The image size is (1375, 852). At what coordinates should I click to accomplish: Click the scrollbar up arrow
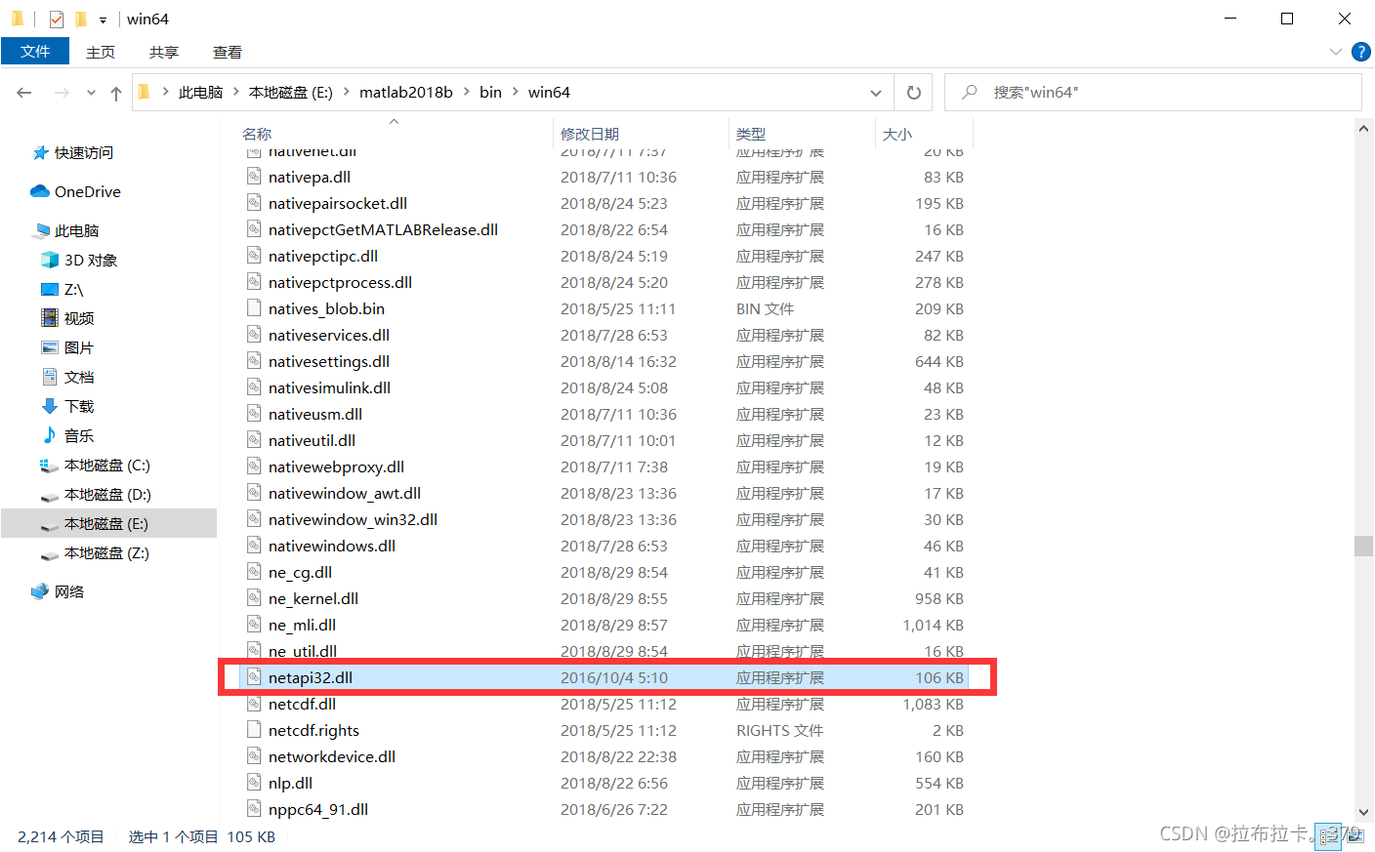click(1364, 129)
